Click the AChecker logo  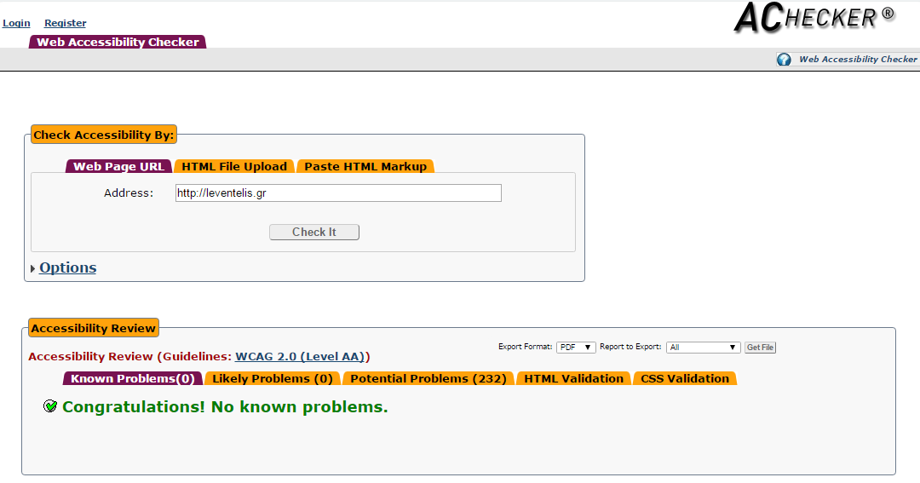(x=814, y=17)
